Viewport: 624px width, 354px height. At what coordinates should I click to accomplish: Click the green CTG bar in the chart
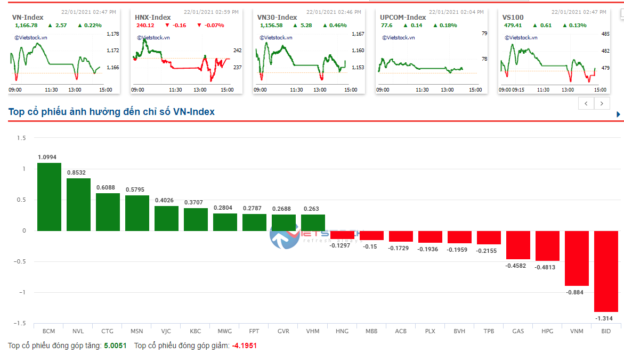coord(108,212)
